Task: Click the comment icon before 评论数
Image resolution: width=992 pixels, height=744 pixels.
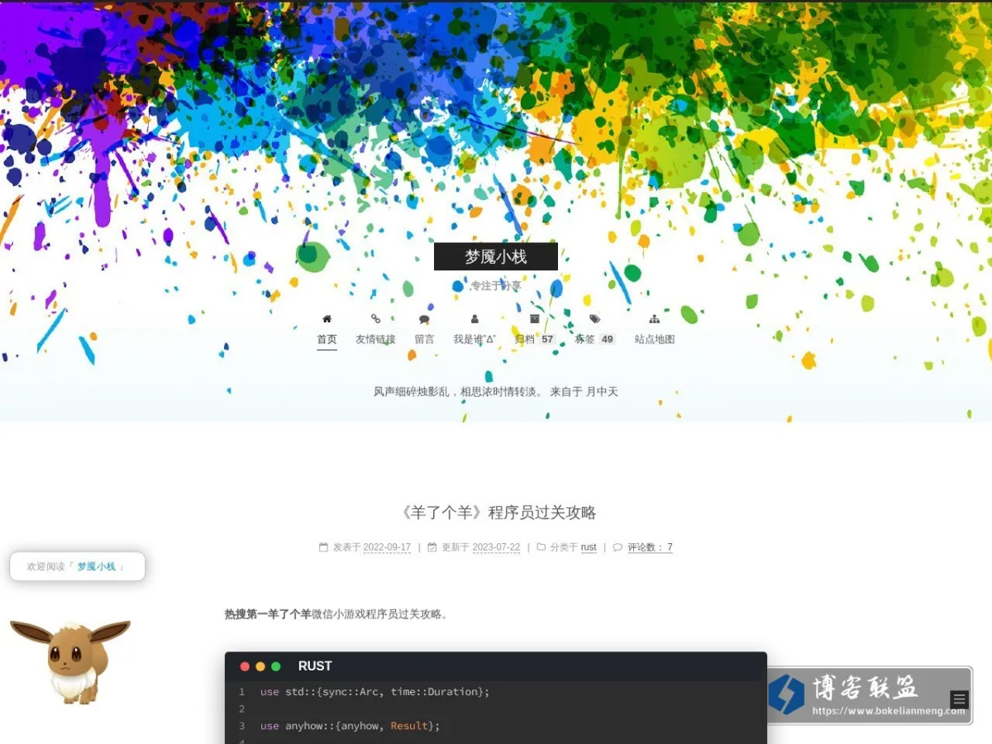Action: point(618,547)
